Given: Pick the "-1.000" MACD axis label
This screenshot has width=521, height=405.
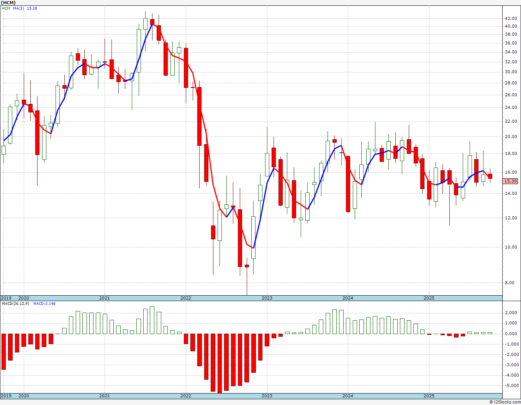Looking at the screenshot, I should click(x=511, y=344).
